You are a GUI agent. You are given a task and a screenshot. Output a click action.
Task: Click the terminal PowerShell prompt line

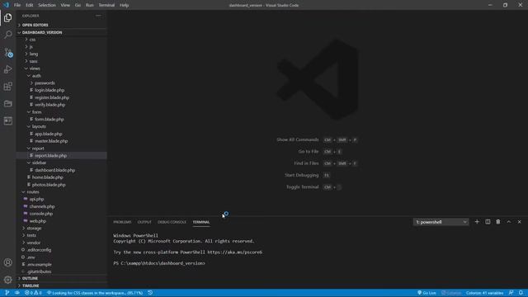point(159,263)
